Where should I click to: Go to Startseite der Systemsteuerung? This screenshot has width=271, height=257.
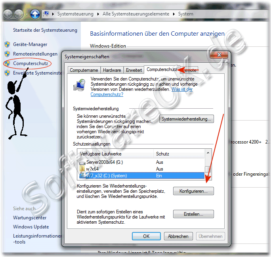(x=45, y=30)
